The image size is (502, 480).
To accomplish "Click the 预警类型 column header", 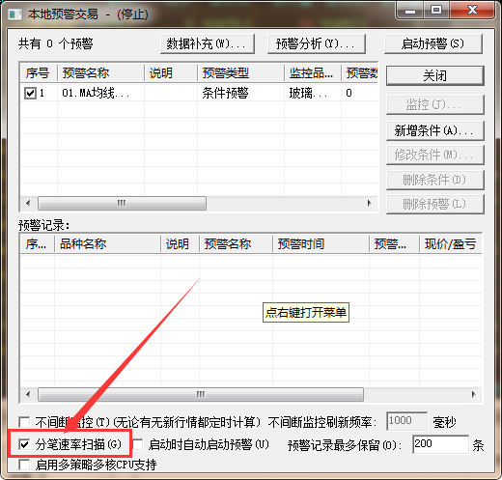I will pos(240,73).
